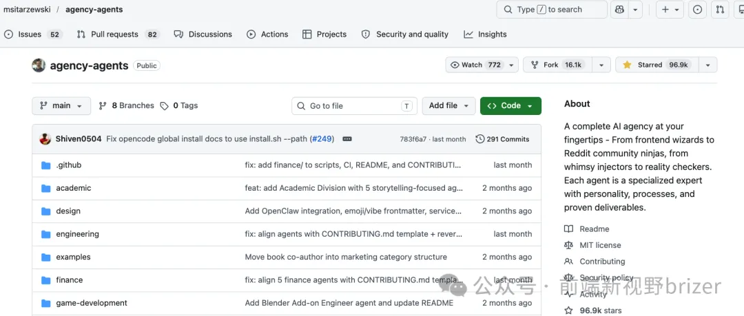Viewport: 744px width, 316px height.
Task: Open MIT license link in About
Action: [592, 245]
